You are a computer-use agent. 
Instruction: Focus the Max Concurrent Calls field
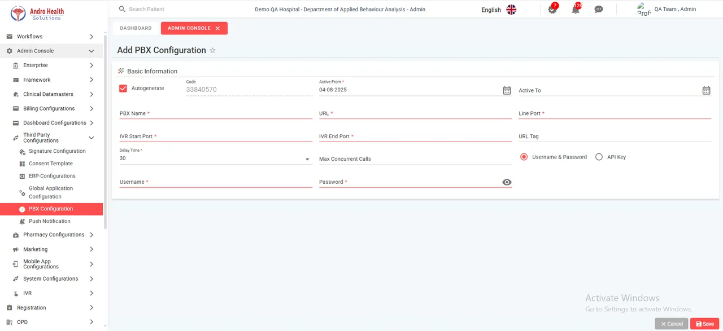(x=415, y=159)
